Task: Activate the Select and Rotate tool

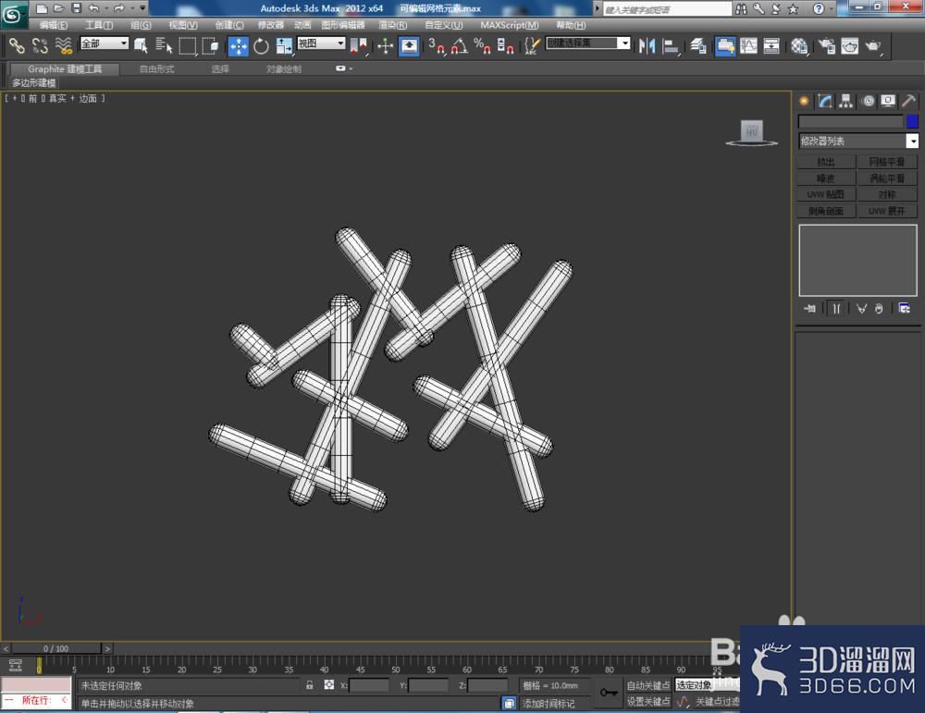Action: [261, 45]
